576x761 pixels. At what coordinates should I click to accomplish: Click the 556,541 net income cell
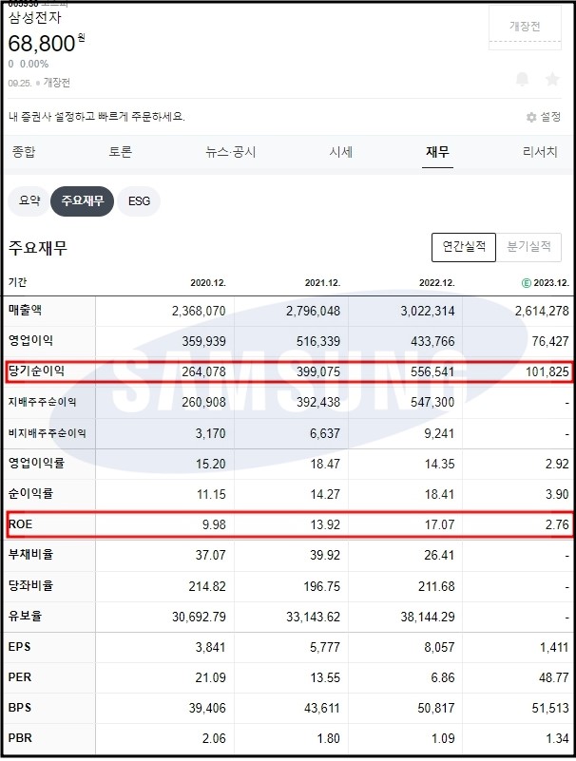point(432,371)
